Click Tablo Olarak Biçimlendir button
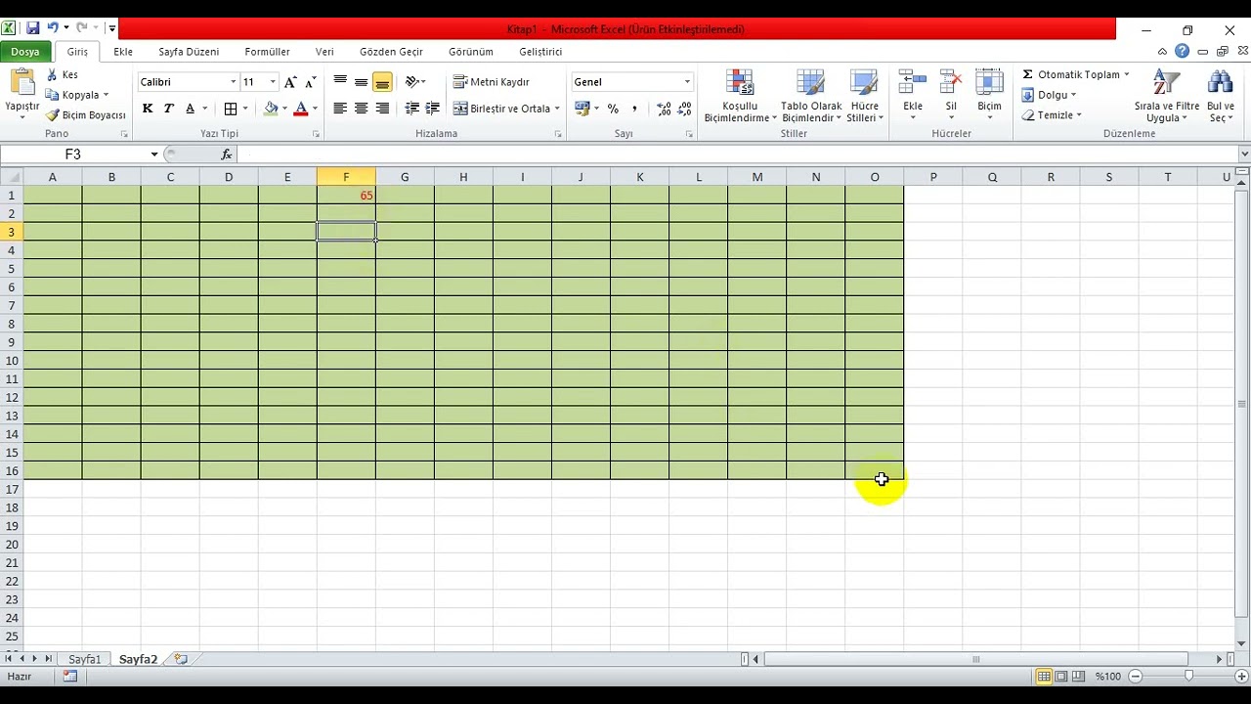Image resolution: width=1251 pixels, height=704 pixels. coord(811,96)
